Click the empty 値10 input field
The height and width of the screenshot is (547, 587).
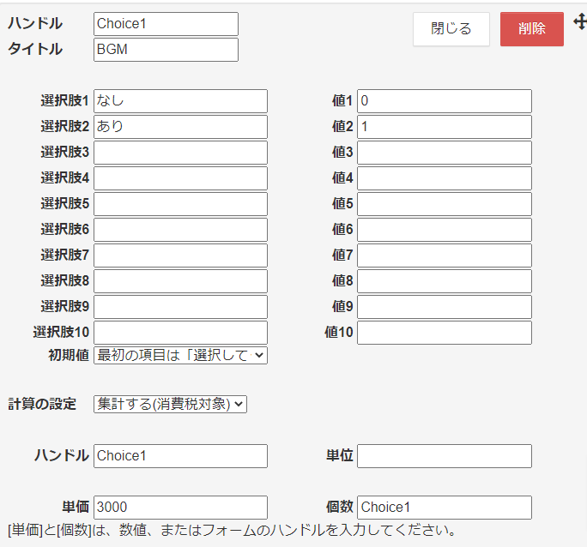[x=444, y=333]
